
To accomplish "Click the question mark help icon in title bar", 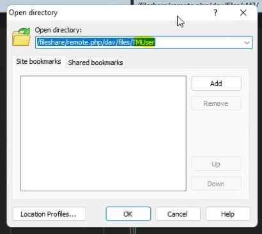I will click(215, 13).
